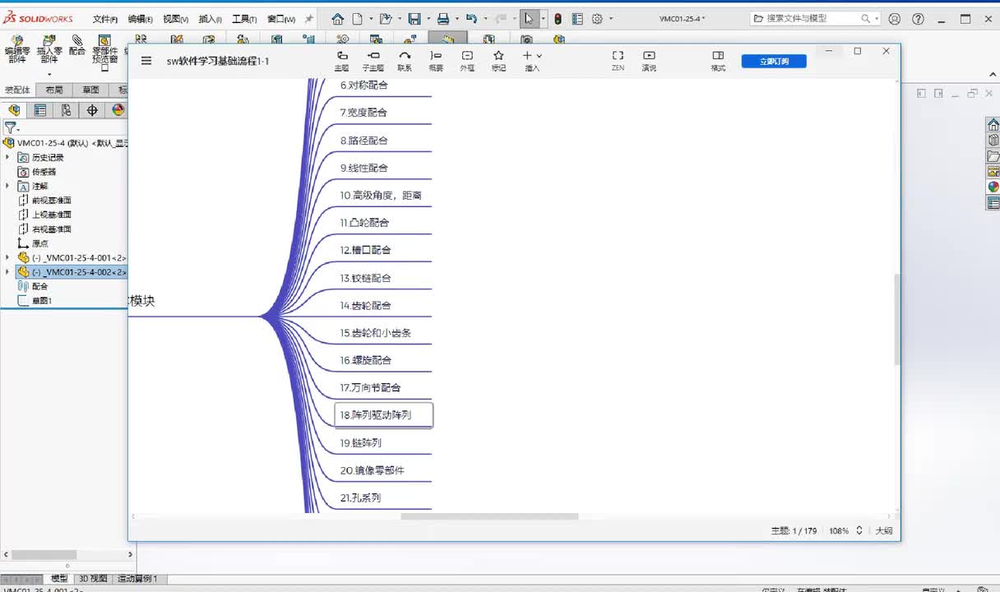Start 演说 presentation mode

point(649,56)
